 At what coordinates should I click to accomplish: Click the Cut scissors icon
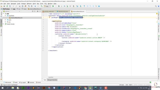tap(20, 6)
